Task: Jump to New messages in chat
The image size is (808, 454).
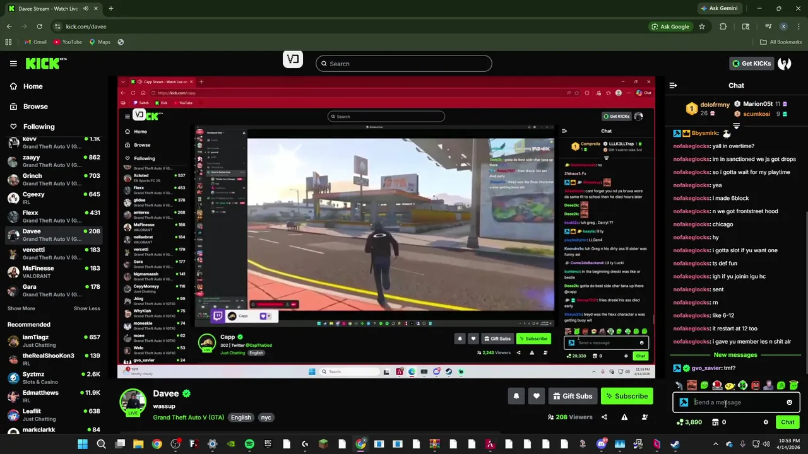Action: point(735,355)
